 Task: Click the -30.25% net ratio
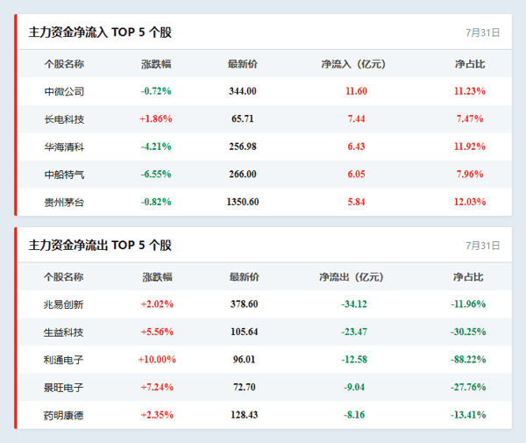click(468, 332)
